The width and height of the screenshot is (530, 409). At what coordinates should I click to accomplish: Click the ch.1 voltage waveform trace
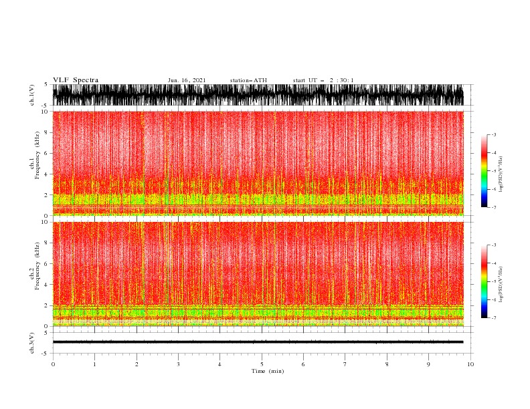pyautogui.click(x=258, y=95)
